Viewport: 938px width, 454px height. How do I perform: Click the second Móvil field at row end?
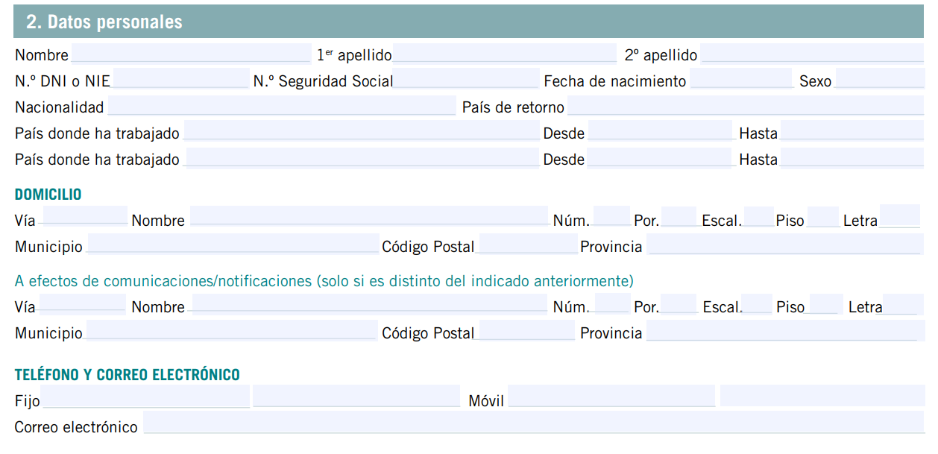click(x=822, y=396)
